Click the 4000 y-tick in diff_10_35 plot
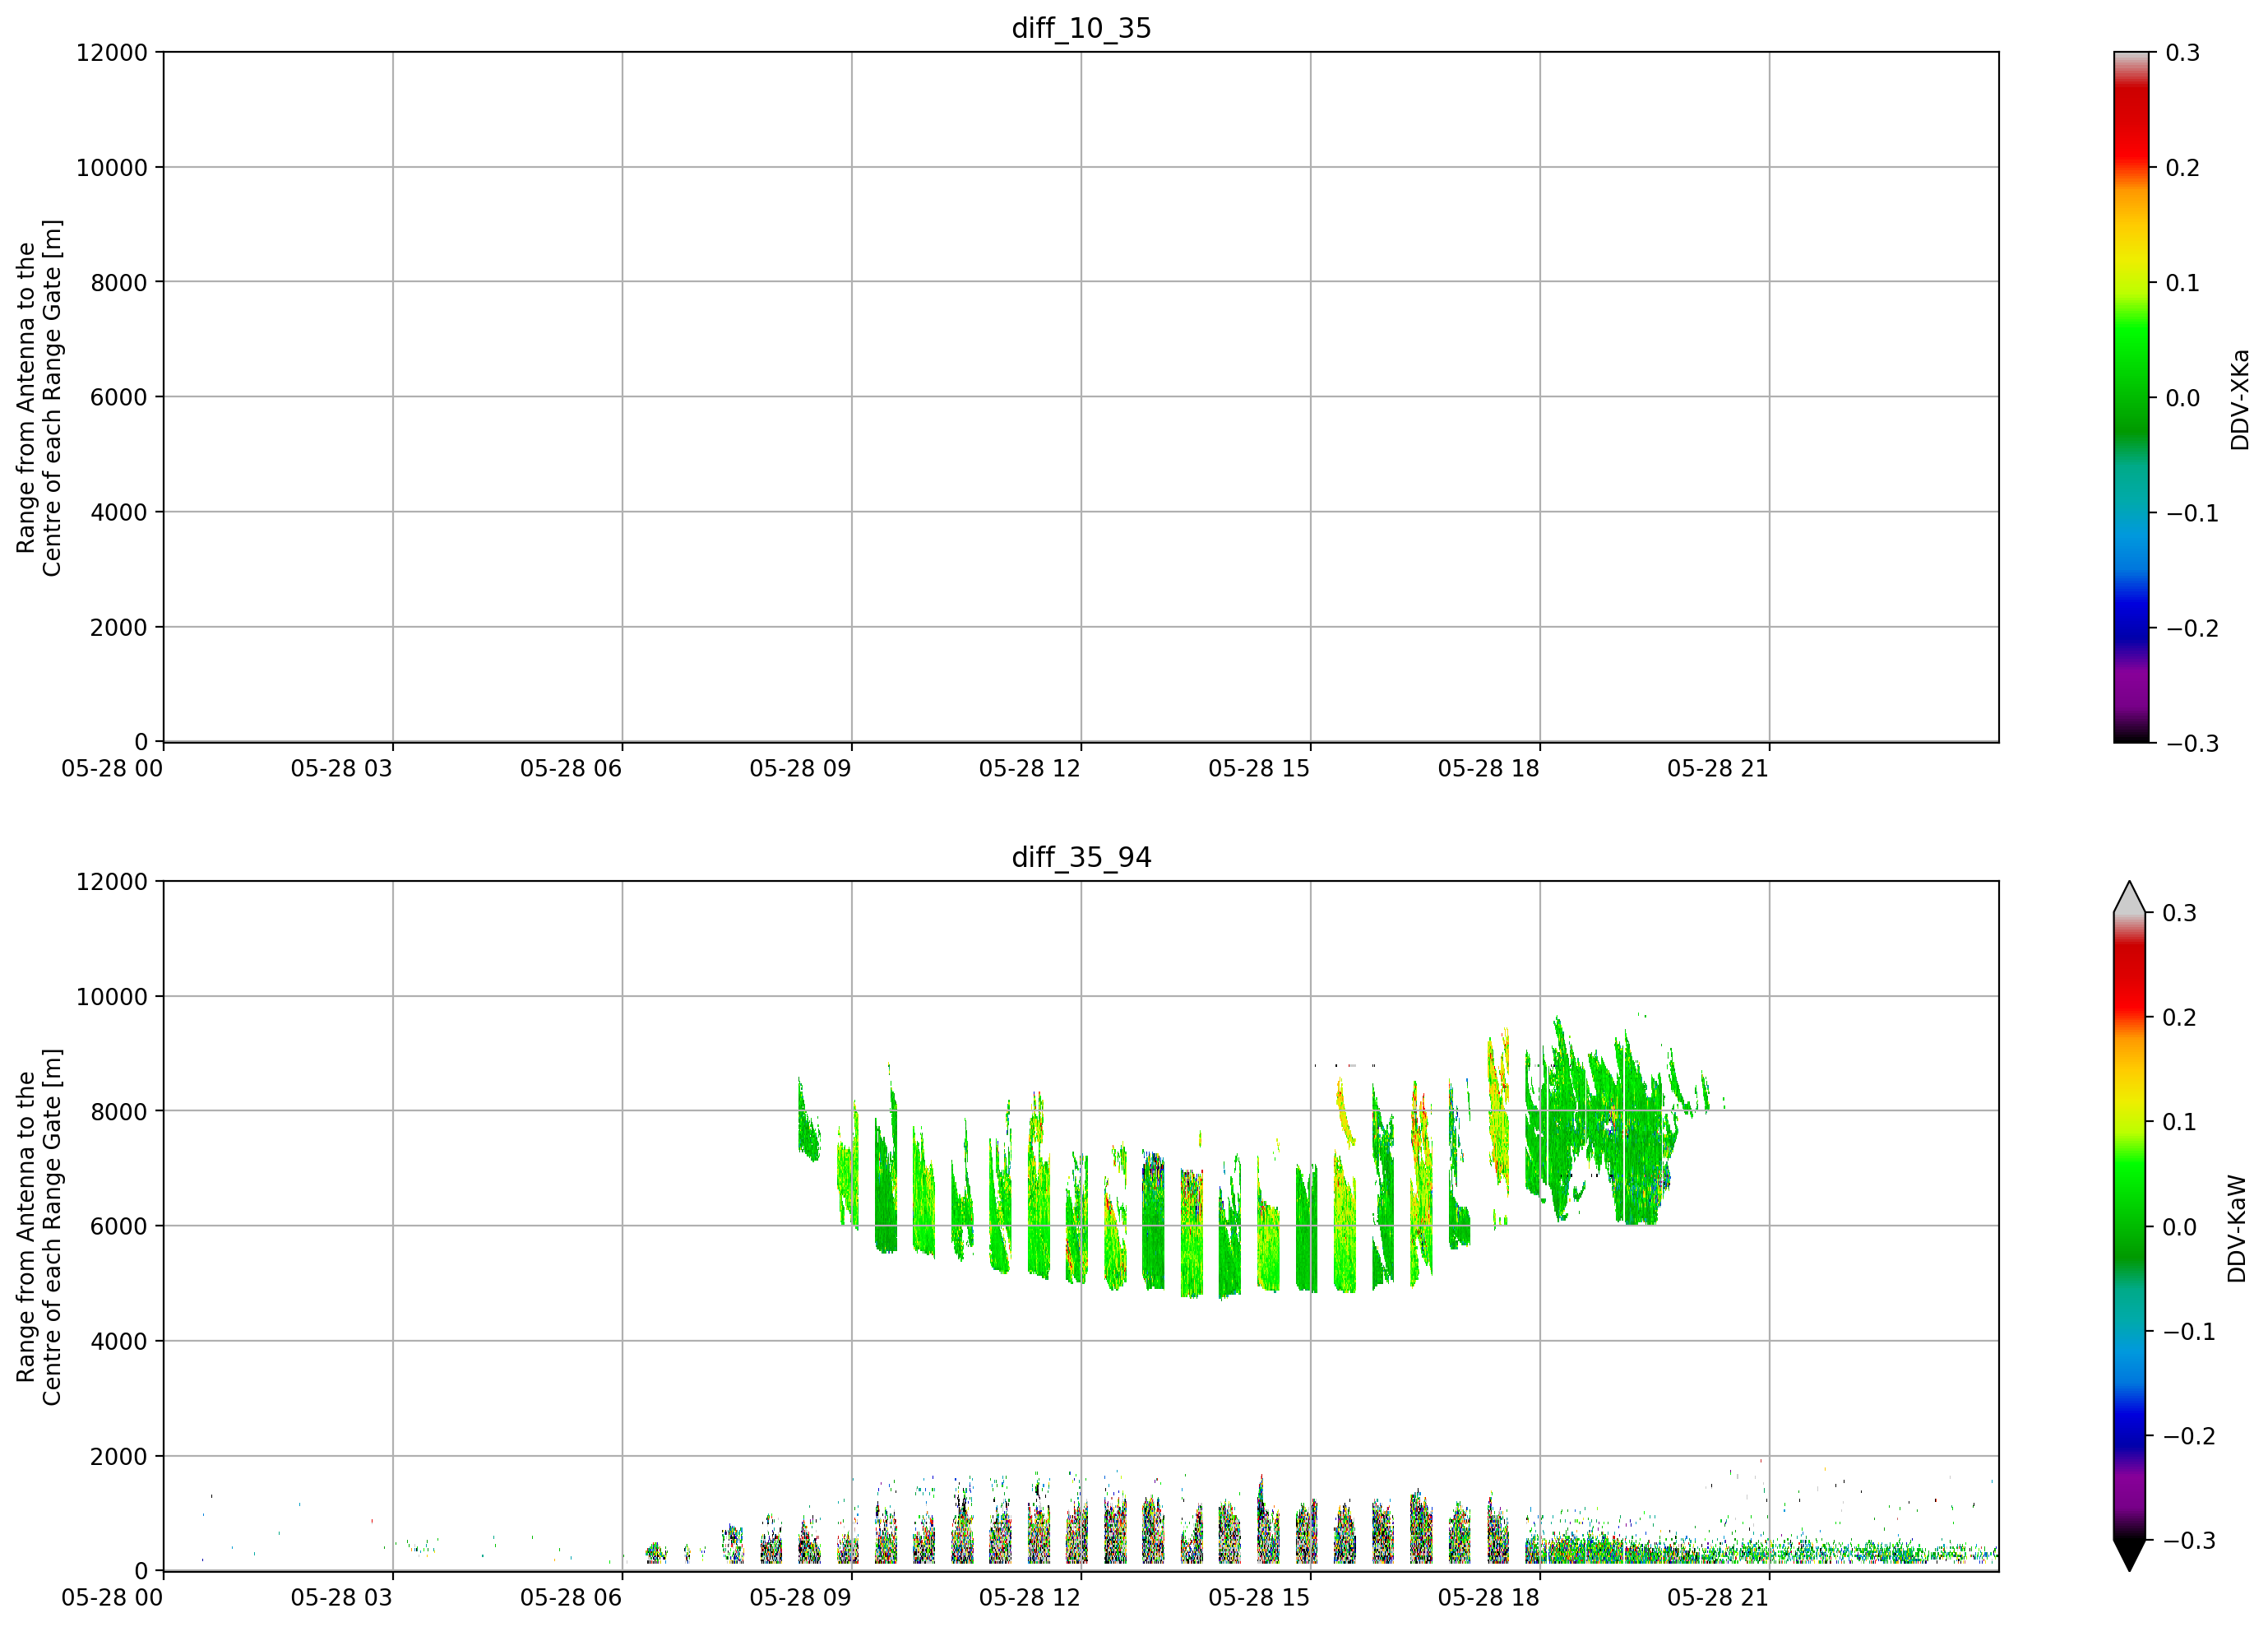Screen dimensions: 2268x1627 coord(119,512)
